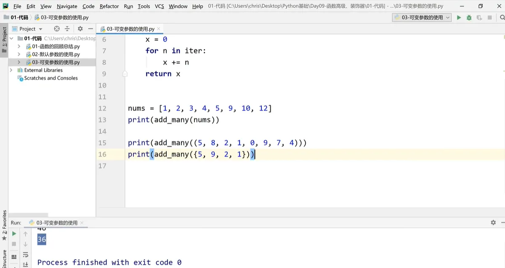Click the Collapse All icon in Project panel
The height and width of the screenshot is (268, 505).
(x=68, y=29)
